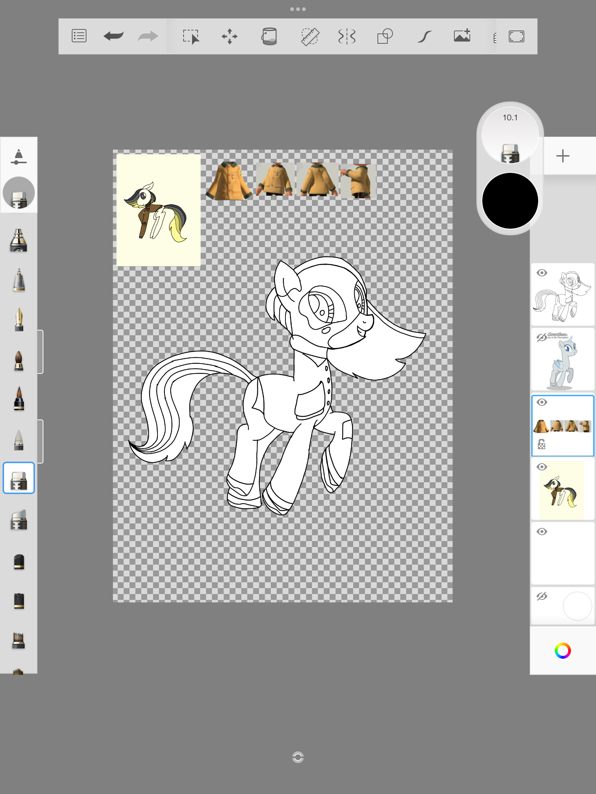Pick the soft eraser brush below selected one
The image size is (596, 794).
(19, 520)
